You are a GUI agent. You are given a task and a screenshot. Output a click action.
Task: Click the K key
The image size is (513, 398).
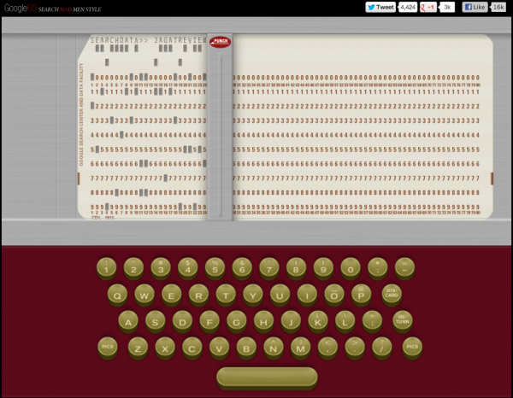tap(318, 321)
